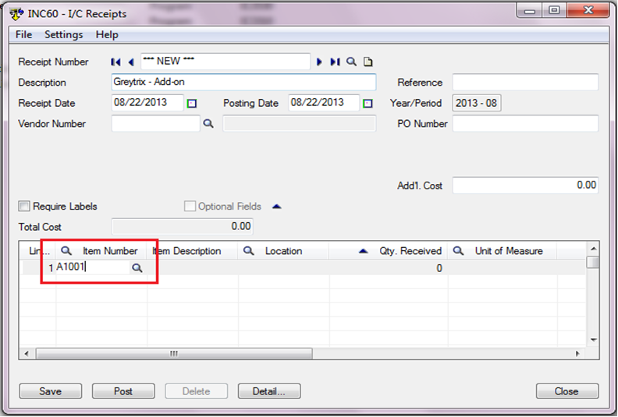Click grid horizontal scrollbar right arrow
Viewport: 618px width, 417px height.
577,354
